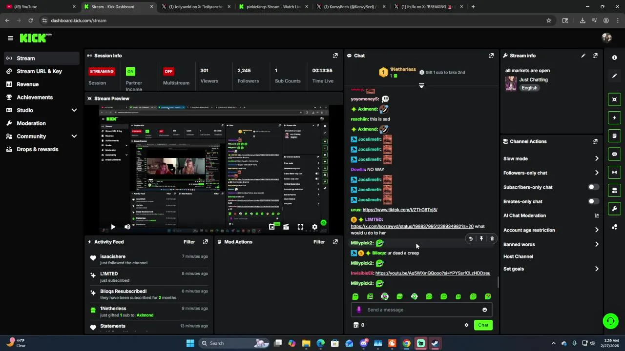Open Google Chrome from Windows taskbar

(x=406, y=343)
